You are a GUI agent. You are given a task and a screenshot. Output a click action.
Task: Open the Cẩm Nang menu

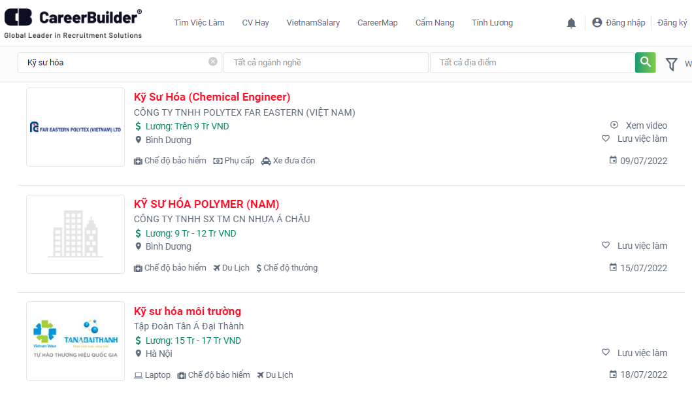435,23
